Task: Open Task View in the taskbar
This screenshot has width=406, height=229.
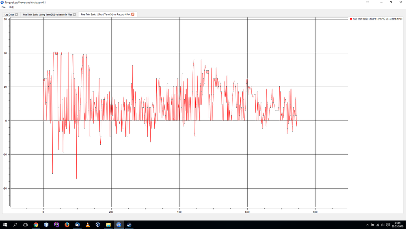Action: click(25, 225)
